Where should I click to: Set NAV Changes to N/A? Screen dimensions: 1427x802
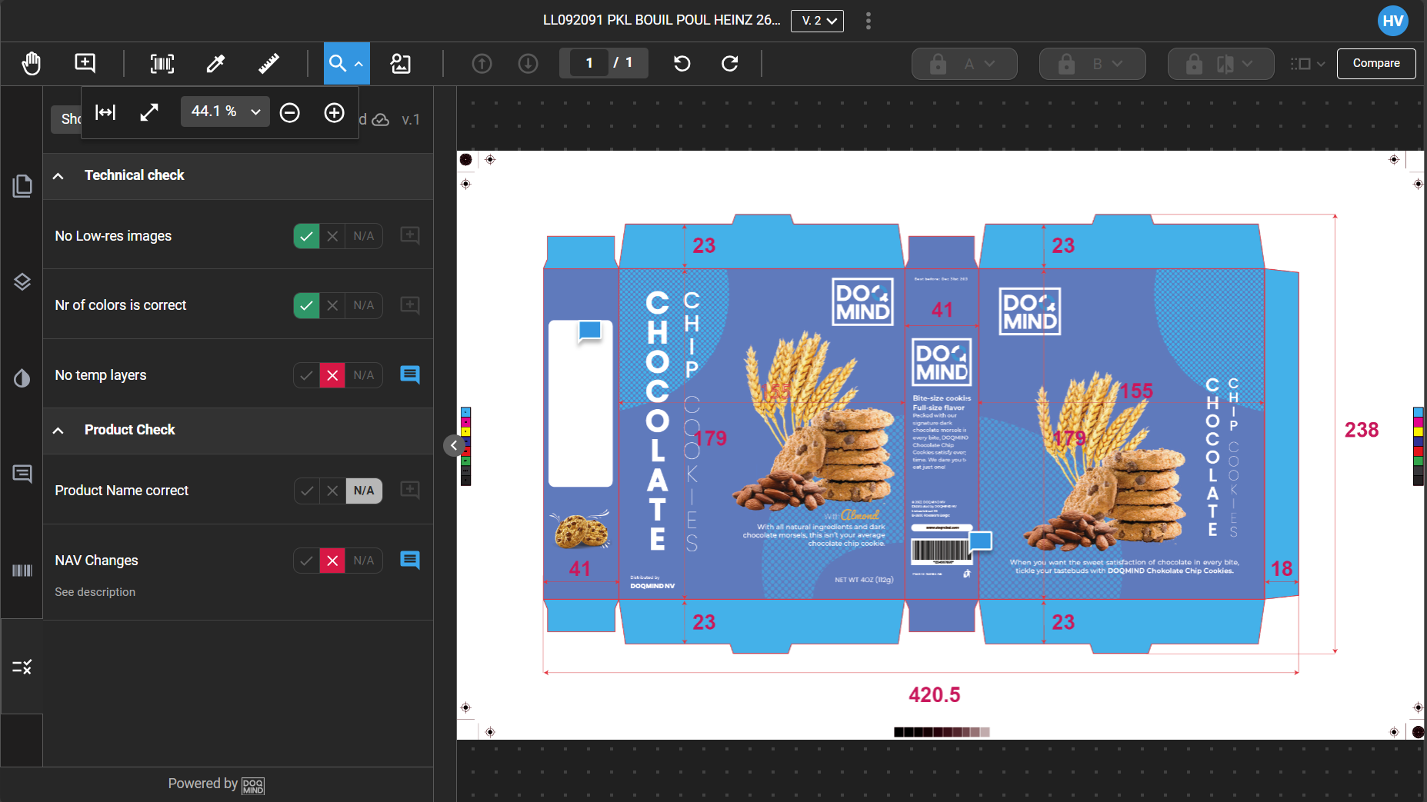(364, 561)
